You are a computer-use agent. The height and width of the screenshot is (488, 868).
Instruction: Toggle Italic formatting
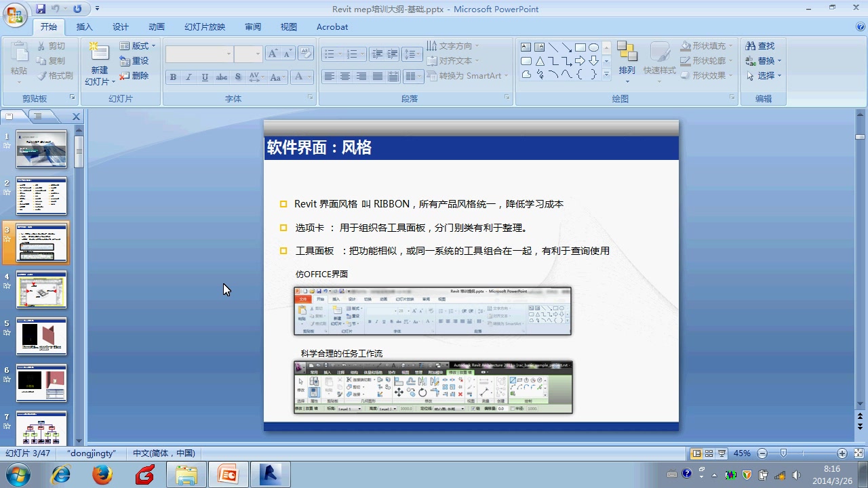pos(189,77)
